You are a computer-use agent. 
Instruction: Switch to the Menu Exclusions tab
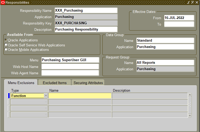click(x=21, y=83)
